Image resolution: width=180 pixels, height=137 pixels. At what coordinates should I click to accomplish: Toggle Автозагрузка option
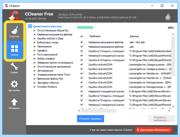click(34, 71)
